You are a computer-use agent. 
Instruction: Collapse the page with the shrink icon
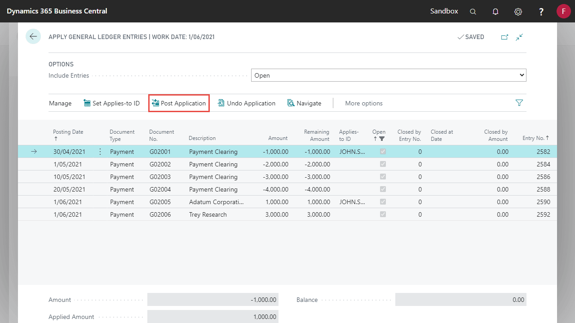[519, 37]
